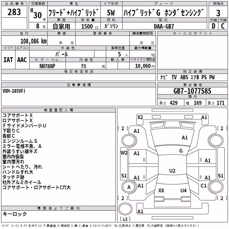Select the inspector note "下廻りC"

click(x=11, y=131)
